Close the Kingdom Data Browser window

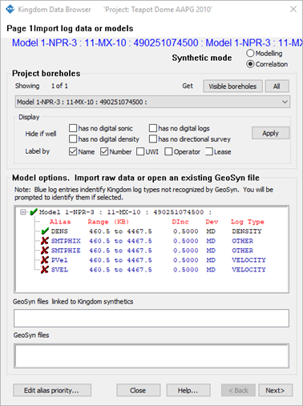(x=293, y=9)
